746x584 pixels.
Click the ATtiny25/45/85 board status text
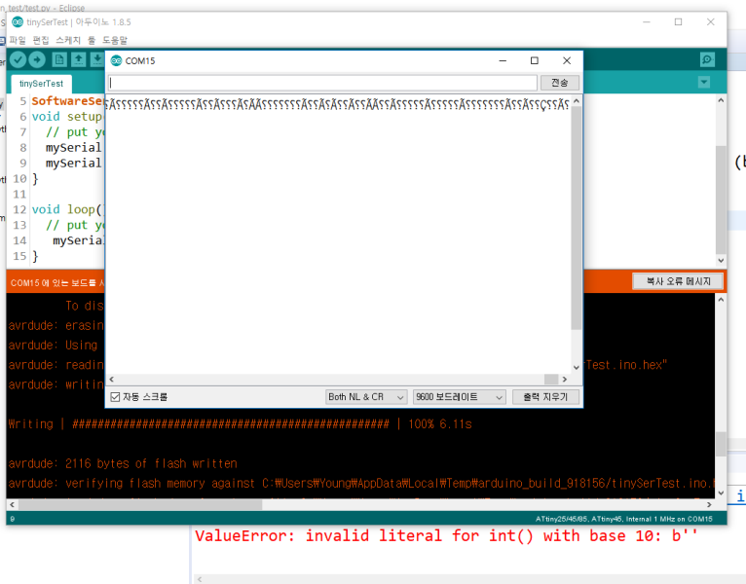(623, 519)
